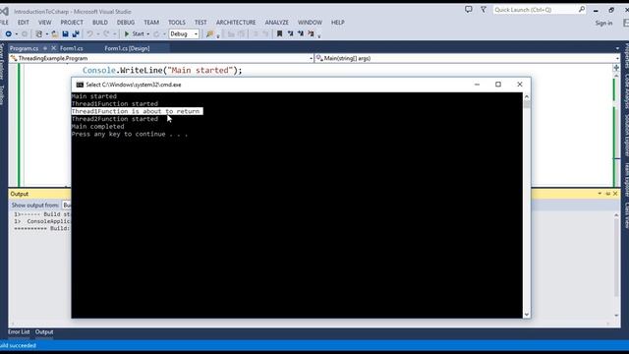Click the Find in Files toolbar icon
This screenshot has height=354, width=629.
click(209, 34)
